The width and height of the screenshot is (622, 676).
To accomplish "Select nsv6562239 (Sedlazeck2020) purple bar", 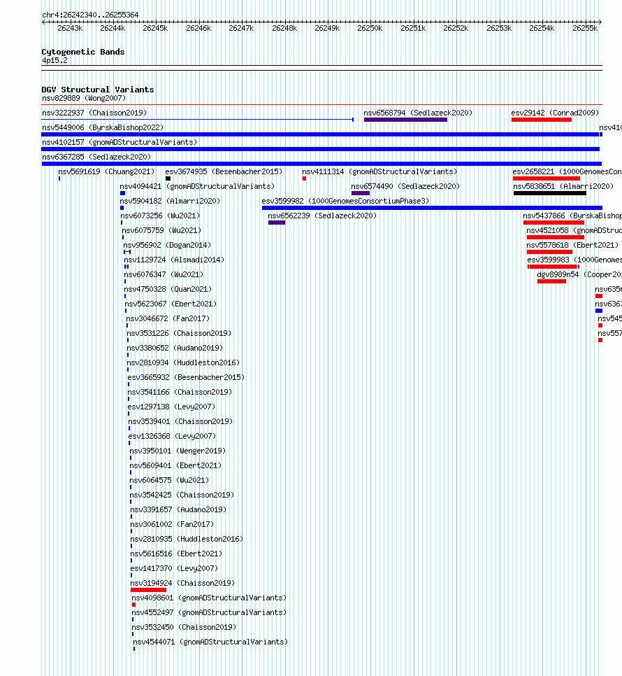I will coord(277,223).
